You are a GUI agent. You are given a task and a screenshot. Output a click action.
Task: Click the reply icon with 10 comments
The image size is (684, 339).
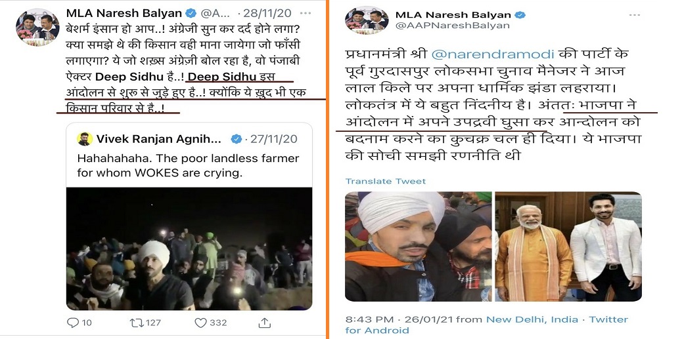click(x=72, y=323)
